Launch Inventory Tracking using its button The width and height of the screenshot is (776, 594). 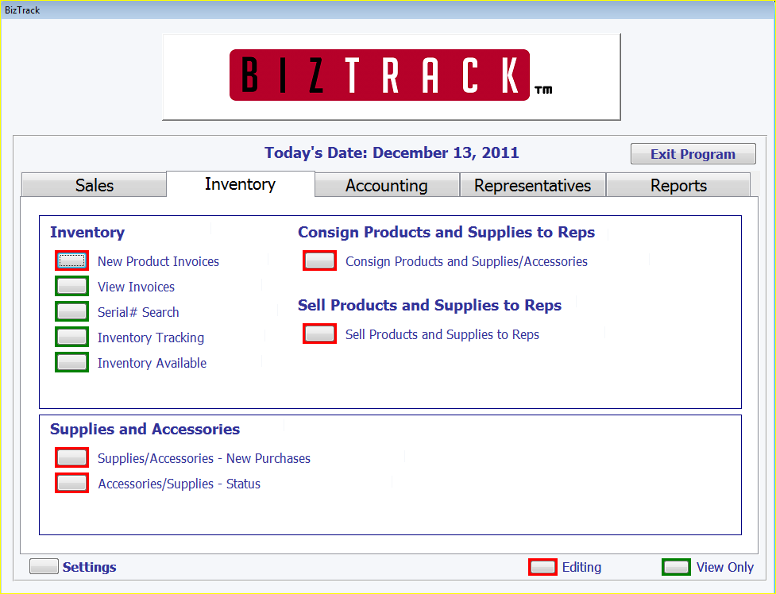(71, 337)
